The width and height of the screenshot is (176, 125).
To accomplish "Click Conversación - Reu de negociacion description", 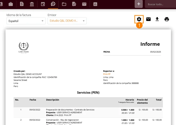I will tap(62, 120).
